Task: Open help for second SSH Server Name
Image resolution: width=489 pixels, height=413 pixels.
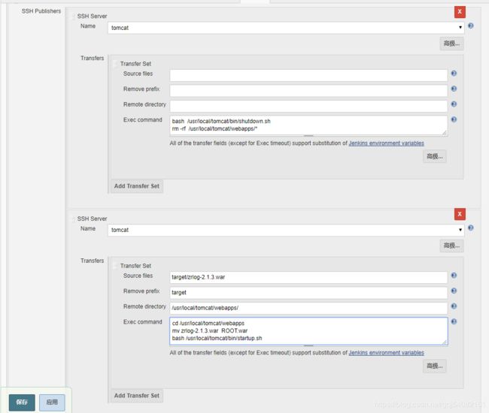Action: [471, 228]
